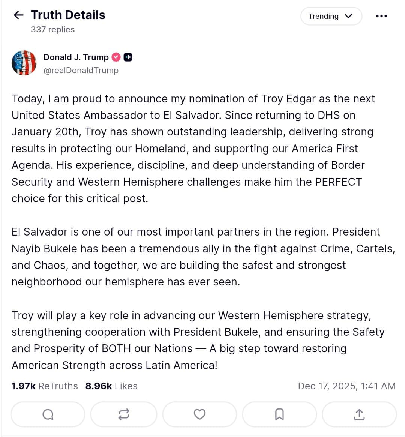Click the black plus badge beside the username
The height and width of the screenshot is (437, 405).
[x=128, y=57]
